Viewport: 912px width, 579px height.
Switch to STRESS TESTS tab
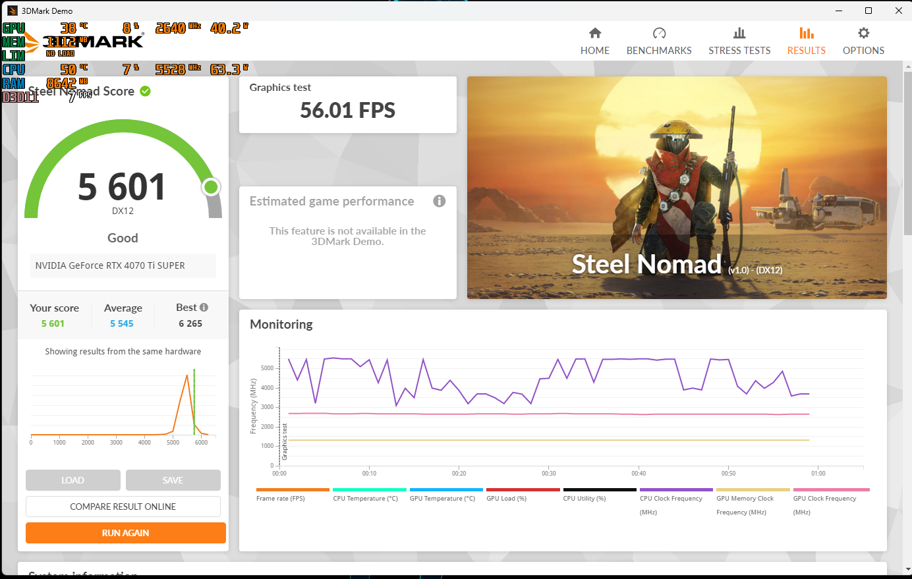(739, 41)
